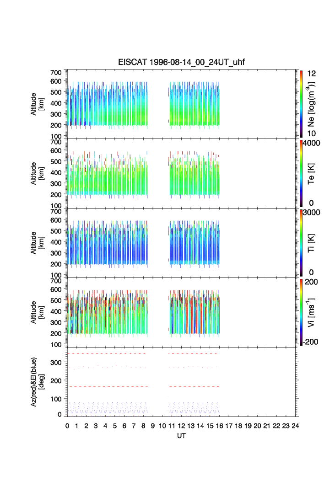The image size is (324, 486).
Task: Click the Ne electron density color bar
Action: click(x=302, y=103)
